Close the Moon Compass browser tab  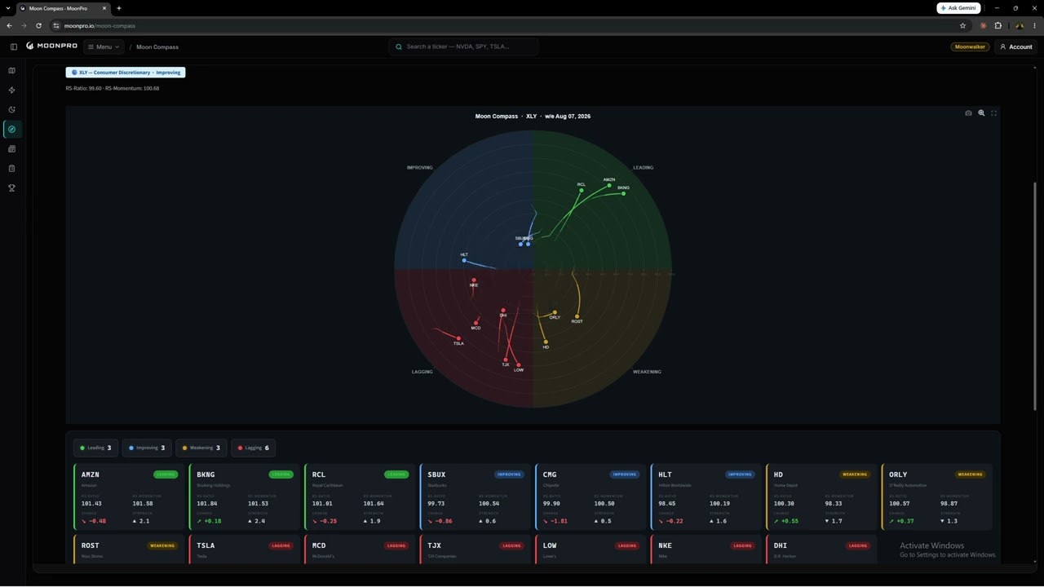[104, 8]
